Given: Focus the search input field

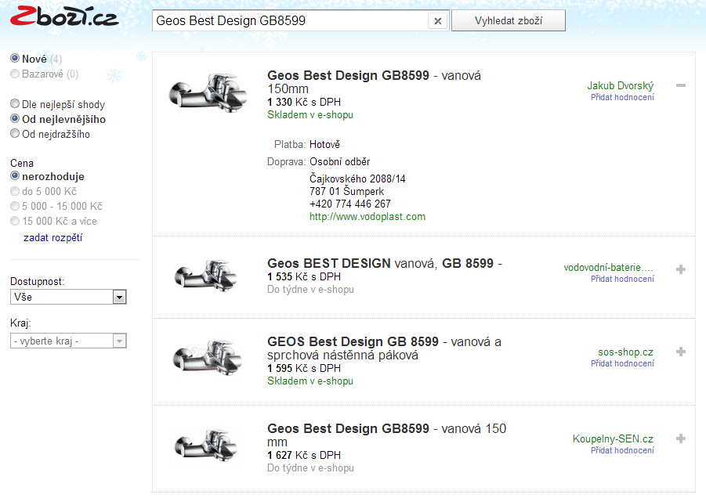Looking at the screenshot, I should 291,21.
